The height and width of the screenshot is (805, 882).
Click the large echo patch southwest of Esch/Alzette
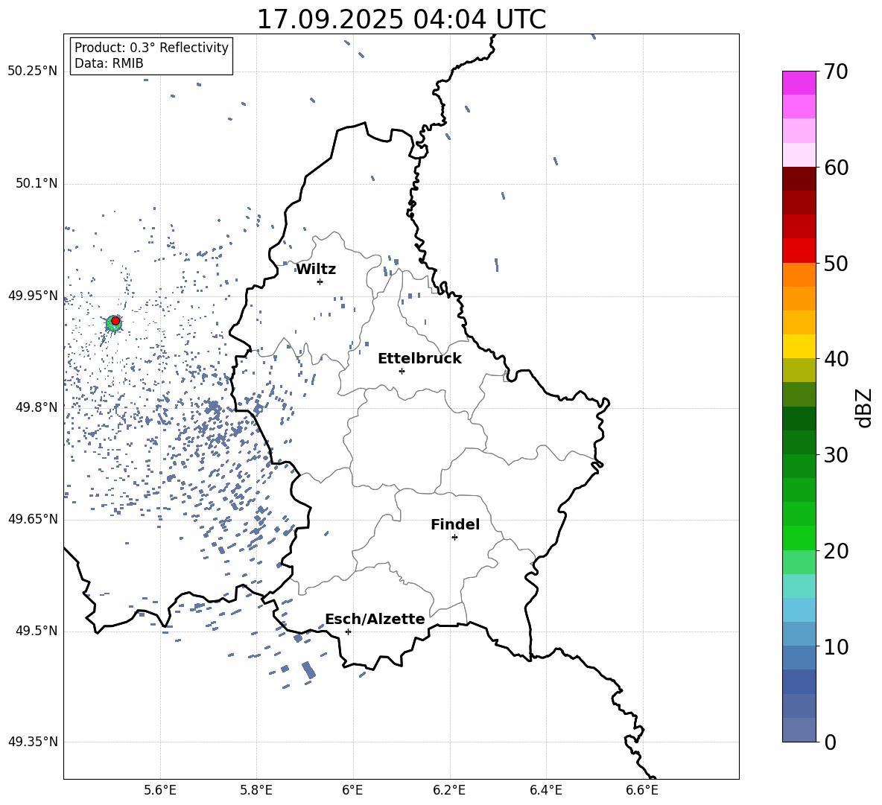click(308, 670)
